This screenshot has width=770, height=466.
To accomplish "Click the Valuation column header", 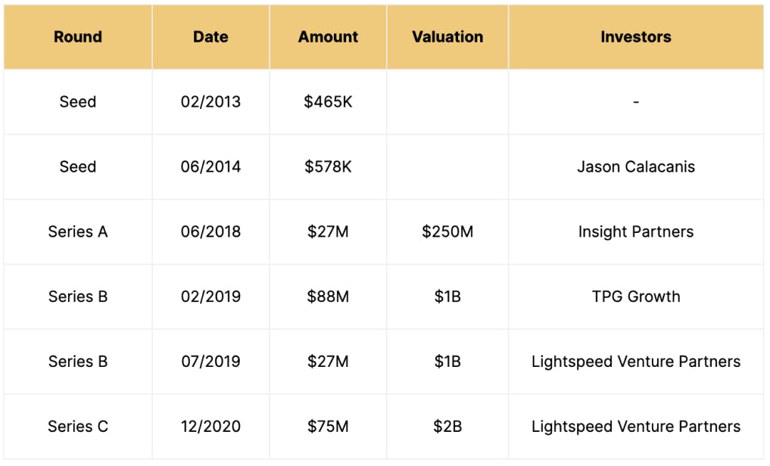I will (447, 36).
